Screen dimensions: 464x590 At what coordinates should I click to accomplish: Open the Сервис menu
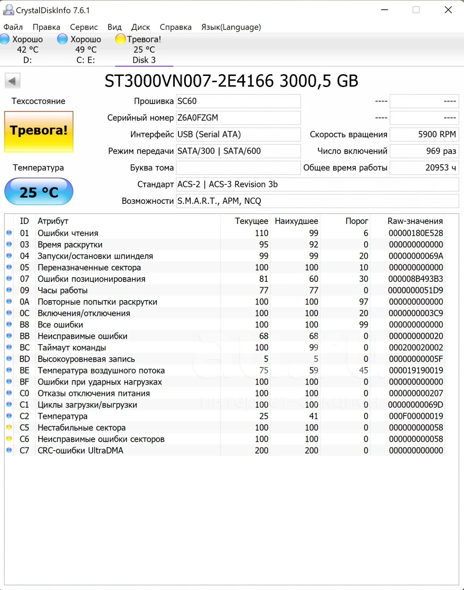pos(84,27)
